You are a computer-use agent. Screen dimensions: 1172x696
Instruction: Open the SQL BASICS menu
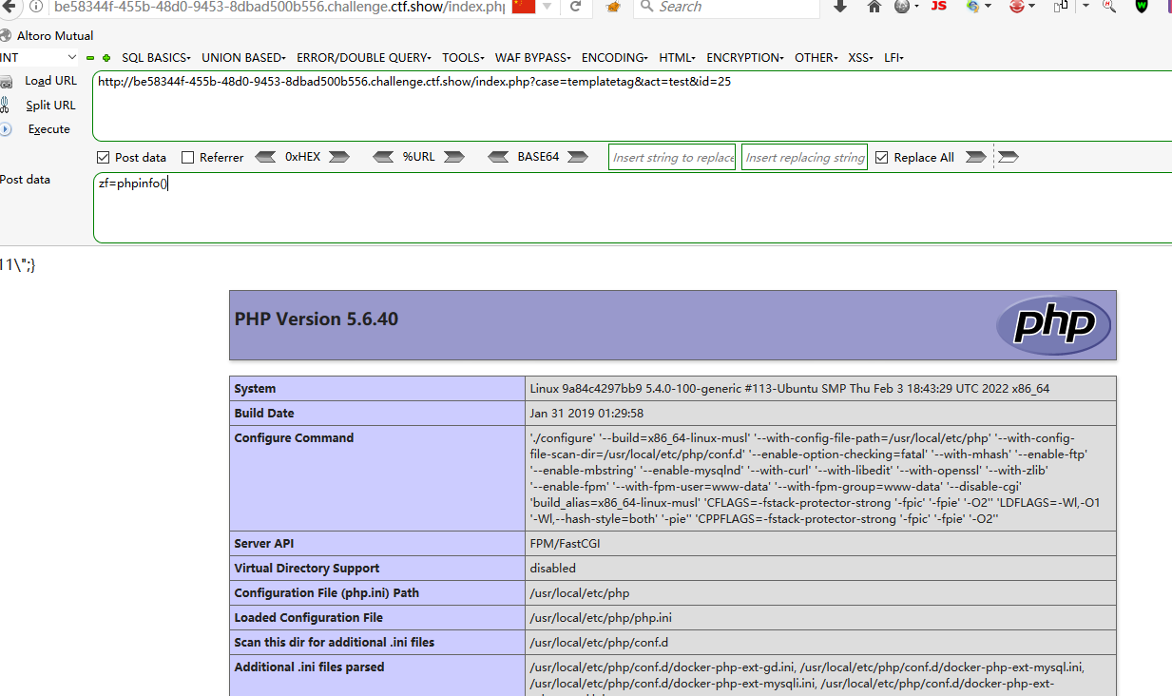tap(155, 57)
